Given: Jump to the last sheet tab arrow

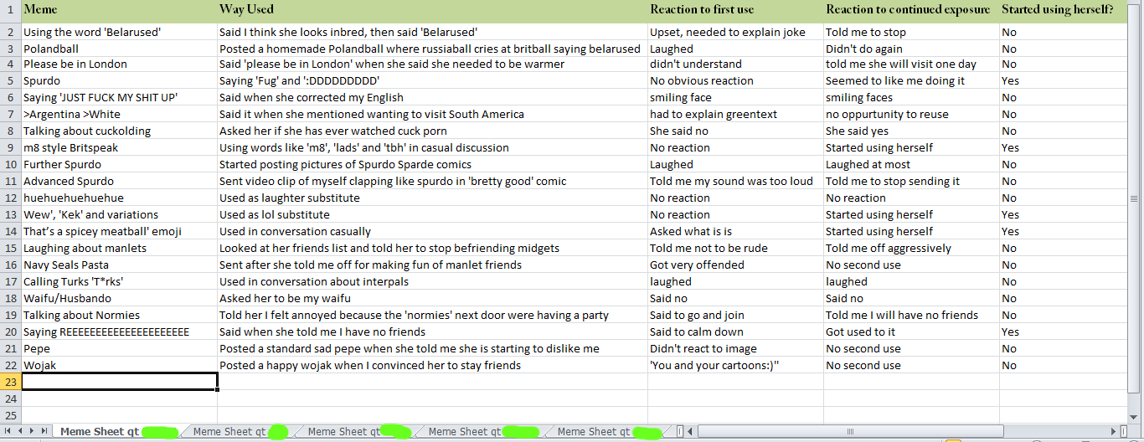Looking at the screenshot, I should [44, 431].
